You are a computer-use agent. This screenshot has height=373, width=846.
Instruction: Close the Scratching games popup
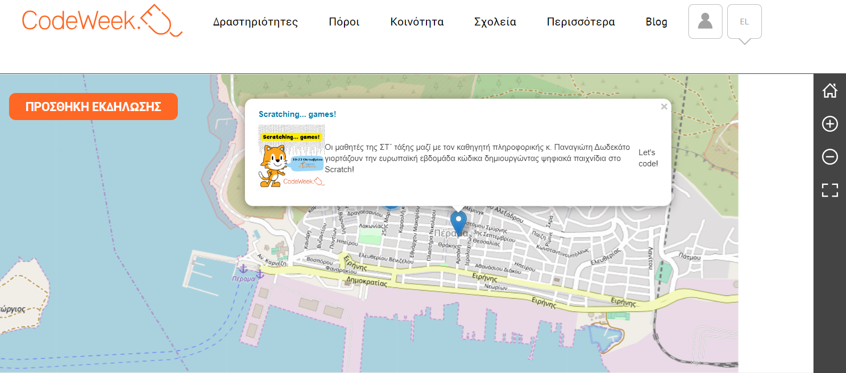click(x=663, y=107)
